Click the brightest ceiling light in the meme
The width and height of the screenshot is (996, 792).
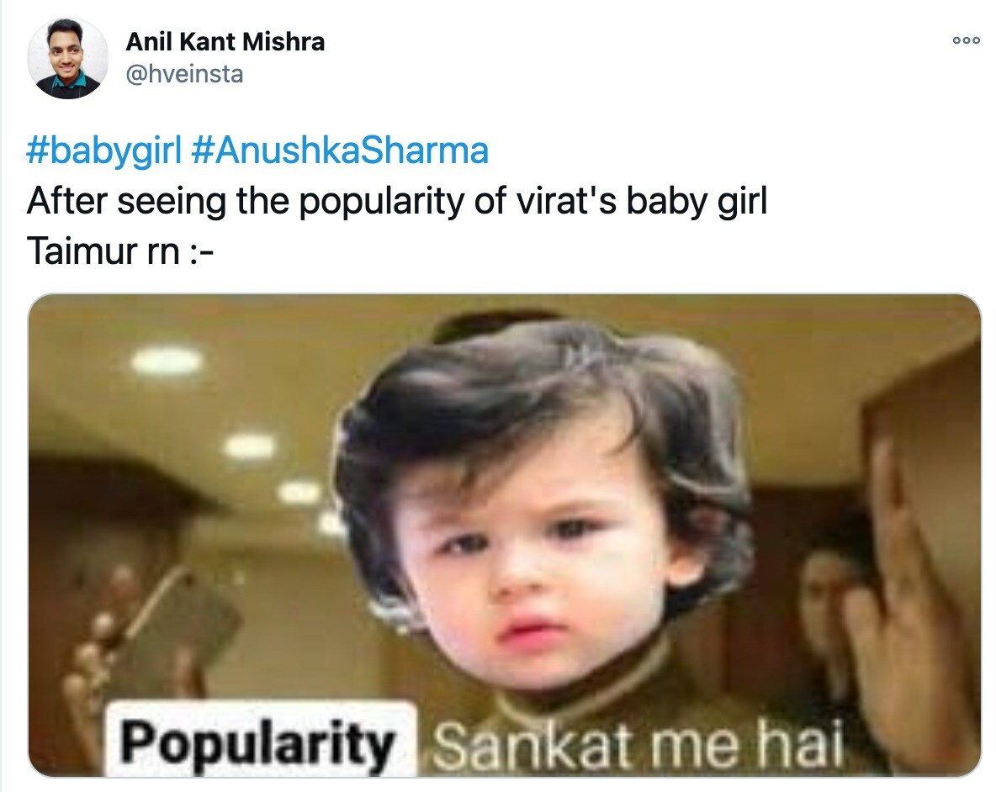pos(167,362)
